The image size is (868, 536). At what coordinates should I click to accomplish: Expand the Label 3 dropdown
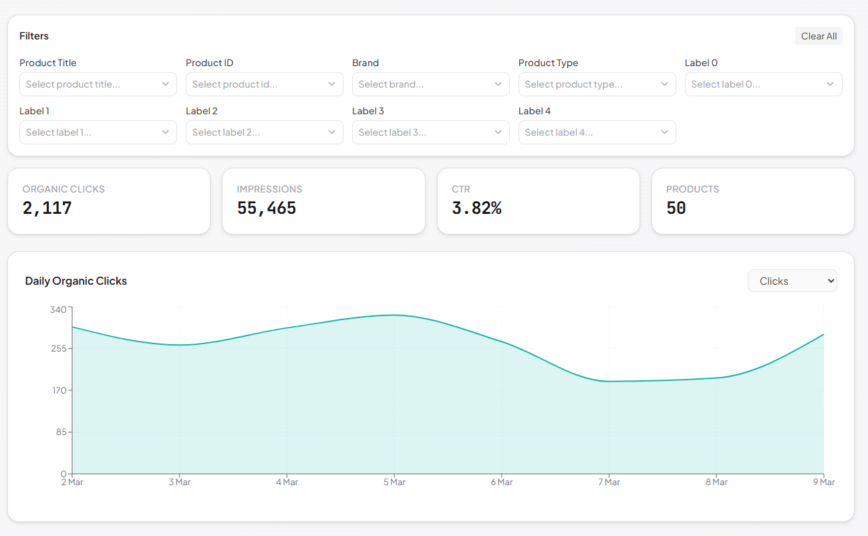tap(430, 132)
